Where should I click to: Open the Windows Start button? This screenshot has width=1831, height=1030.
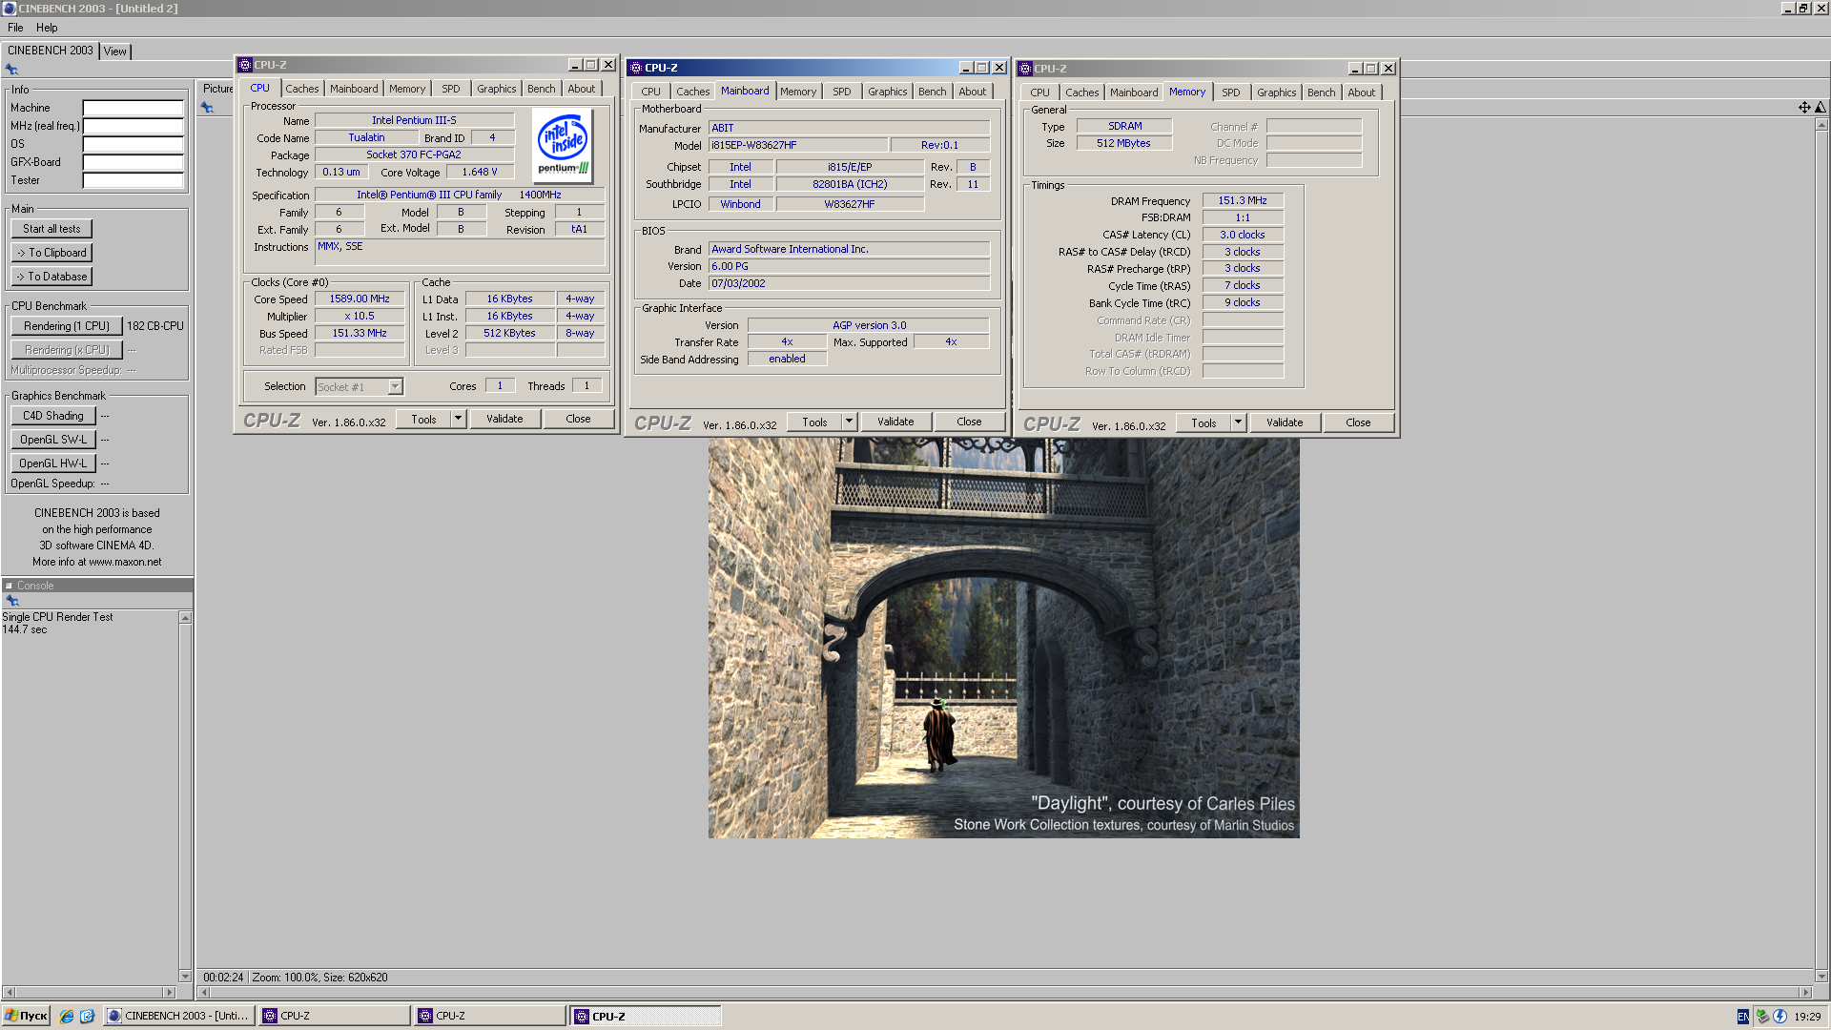(27, 1017)
